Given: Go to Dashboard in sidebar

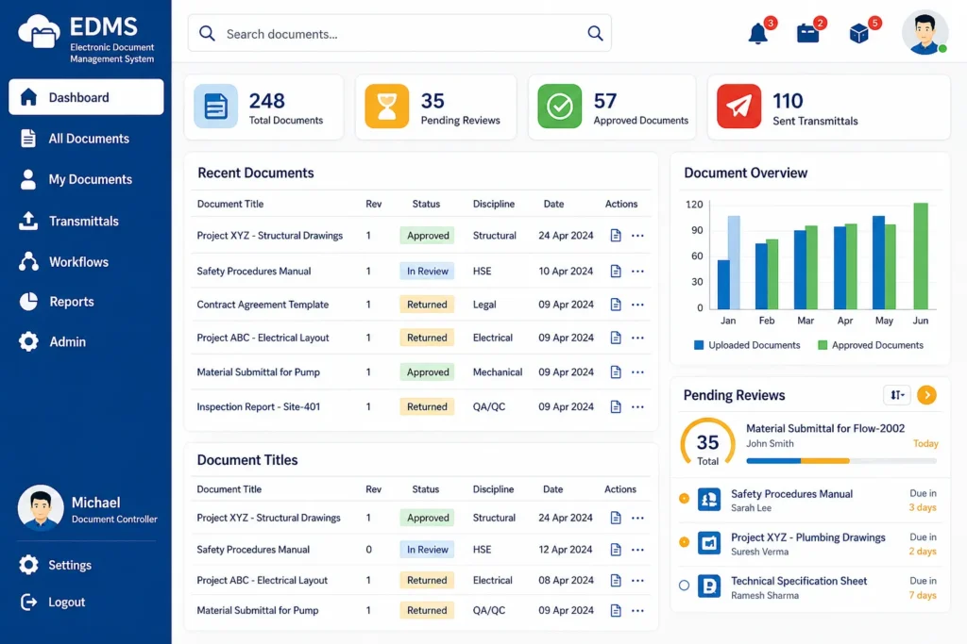Looking at the screenshot, I should click(x=86, y=97).
